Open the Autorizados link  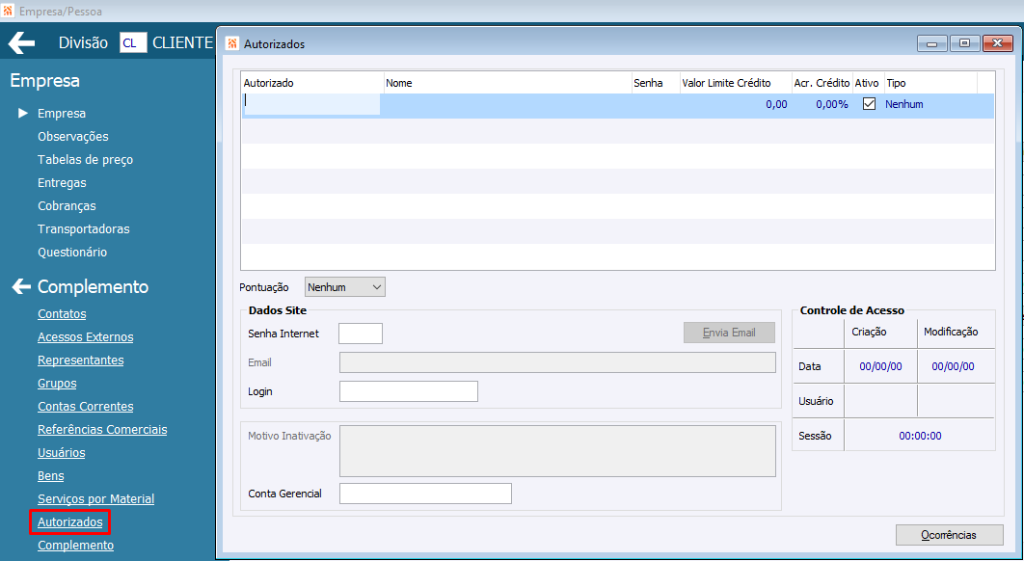pyautogui.click(x=69, y=522)
